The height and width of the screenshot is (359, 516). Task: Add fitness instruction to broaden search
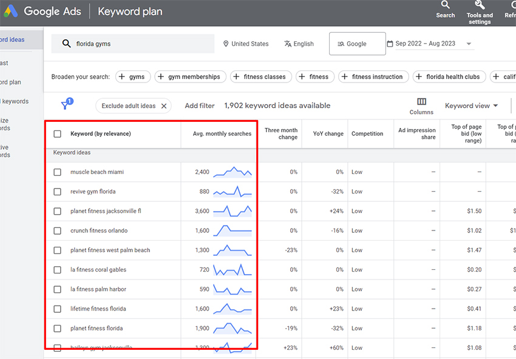tap(373, 76)
